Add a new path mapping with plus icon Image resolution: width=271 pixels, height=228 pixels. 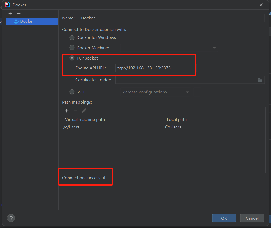tap(67, 111)
